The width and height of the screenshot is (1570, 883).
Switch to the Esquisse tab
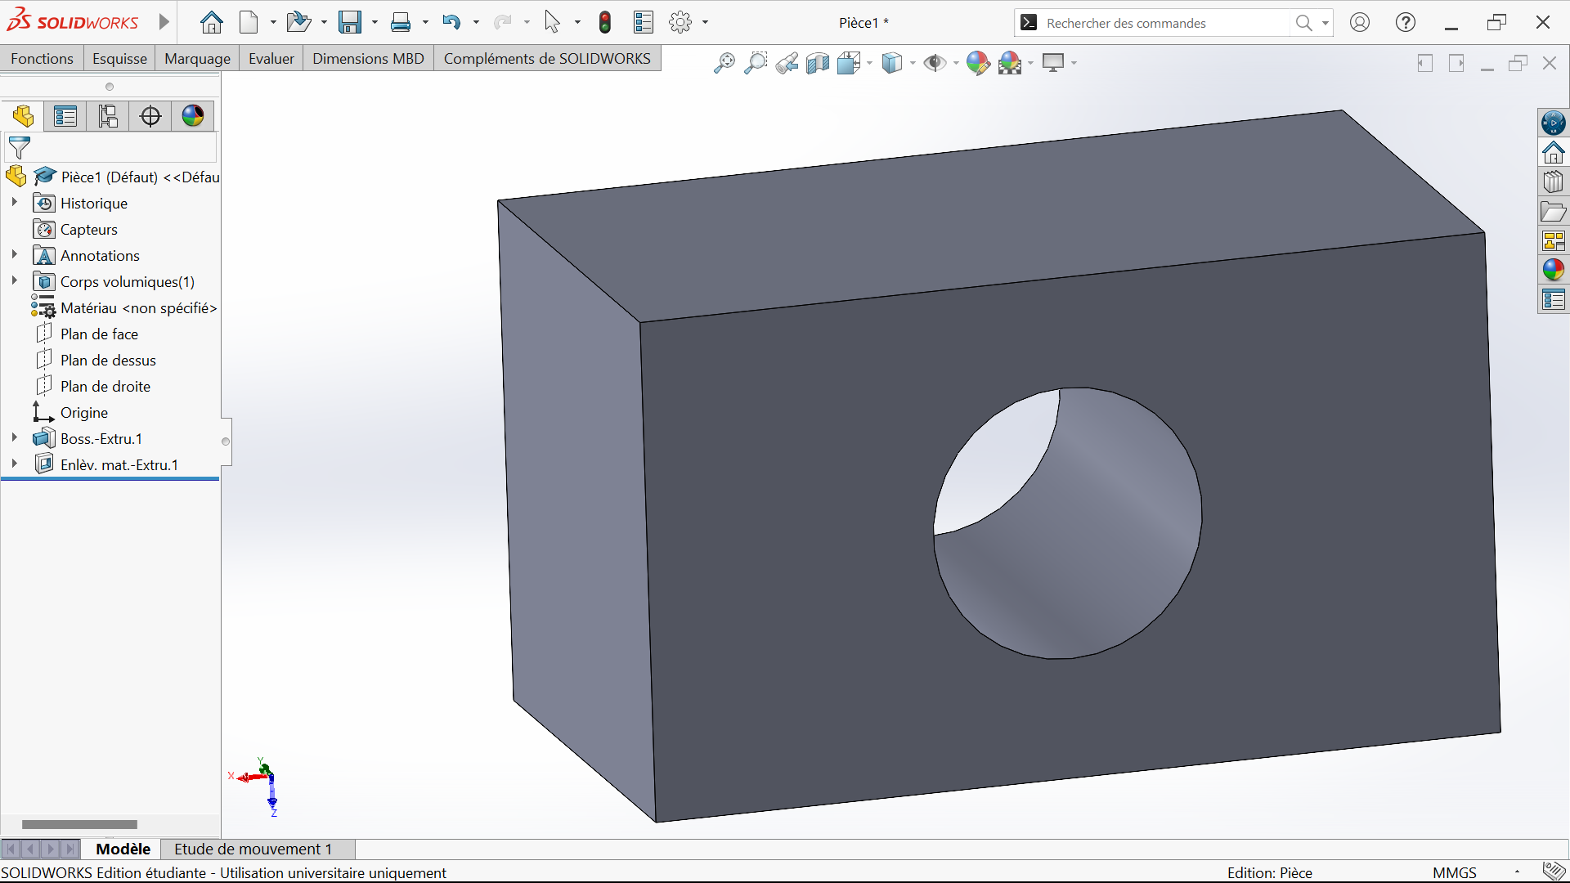119,59
